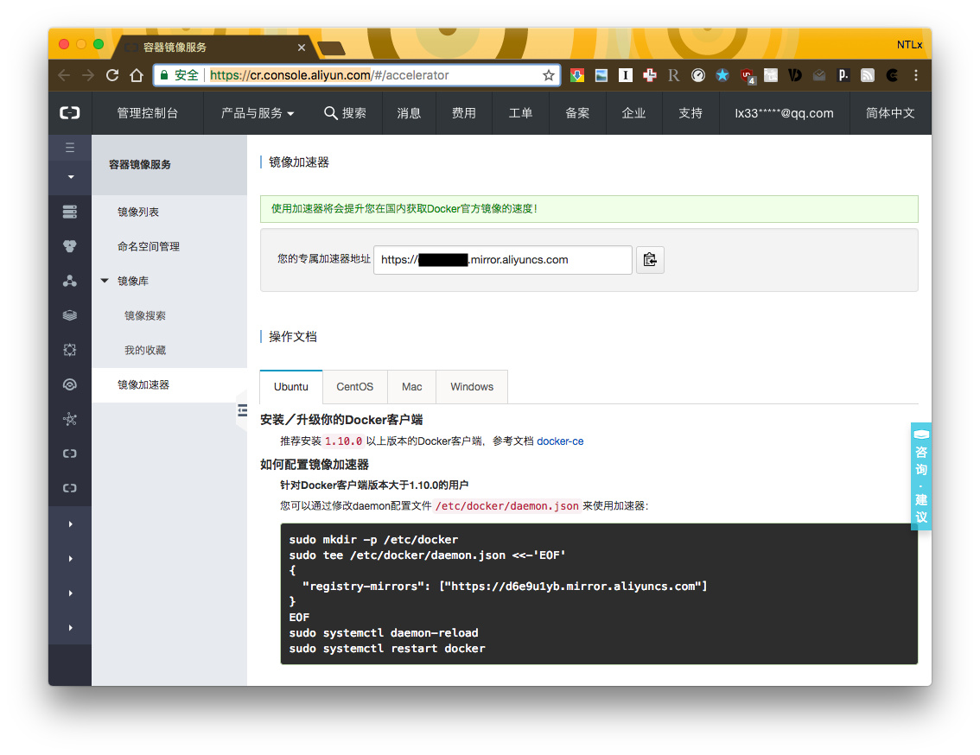Click the grey 'R' extension icon
This screenshot has width=980, height=755.
tap(673, 75)
